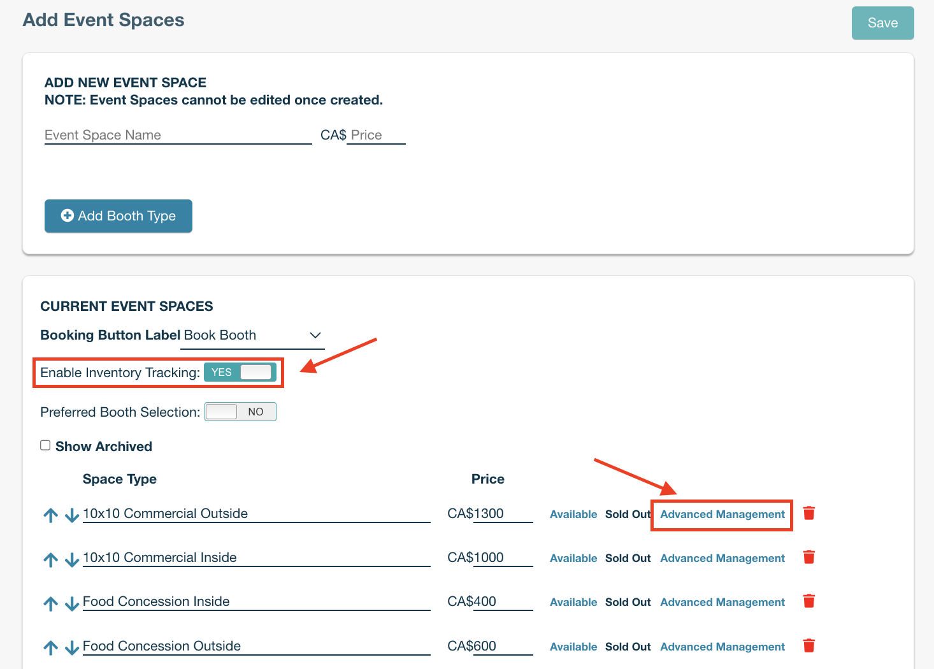Move Food Concession Inside up
This screenshot has width=934, height=669.
[x=51, y=603]
